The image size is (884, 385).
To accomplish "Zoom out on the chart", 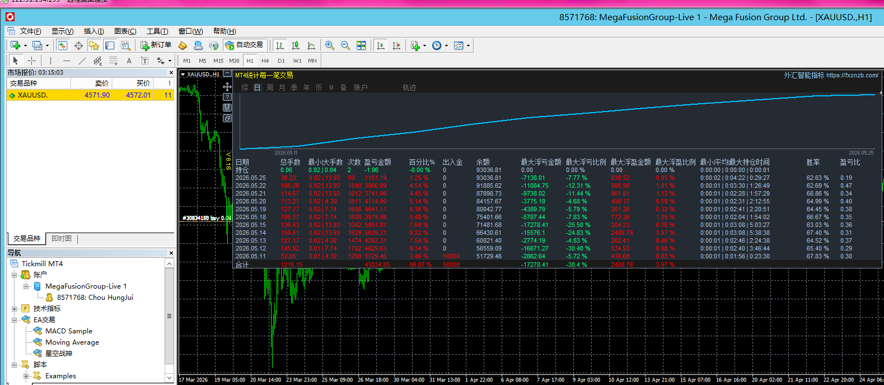I will [x=345, y=45].
